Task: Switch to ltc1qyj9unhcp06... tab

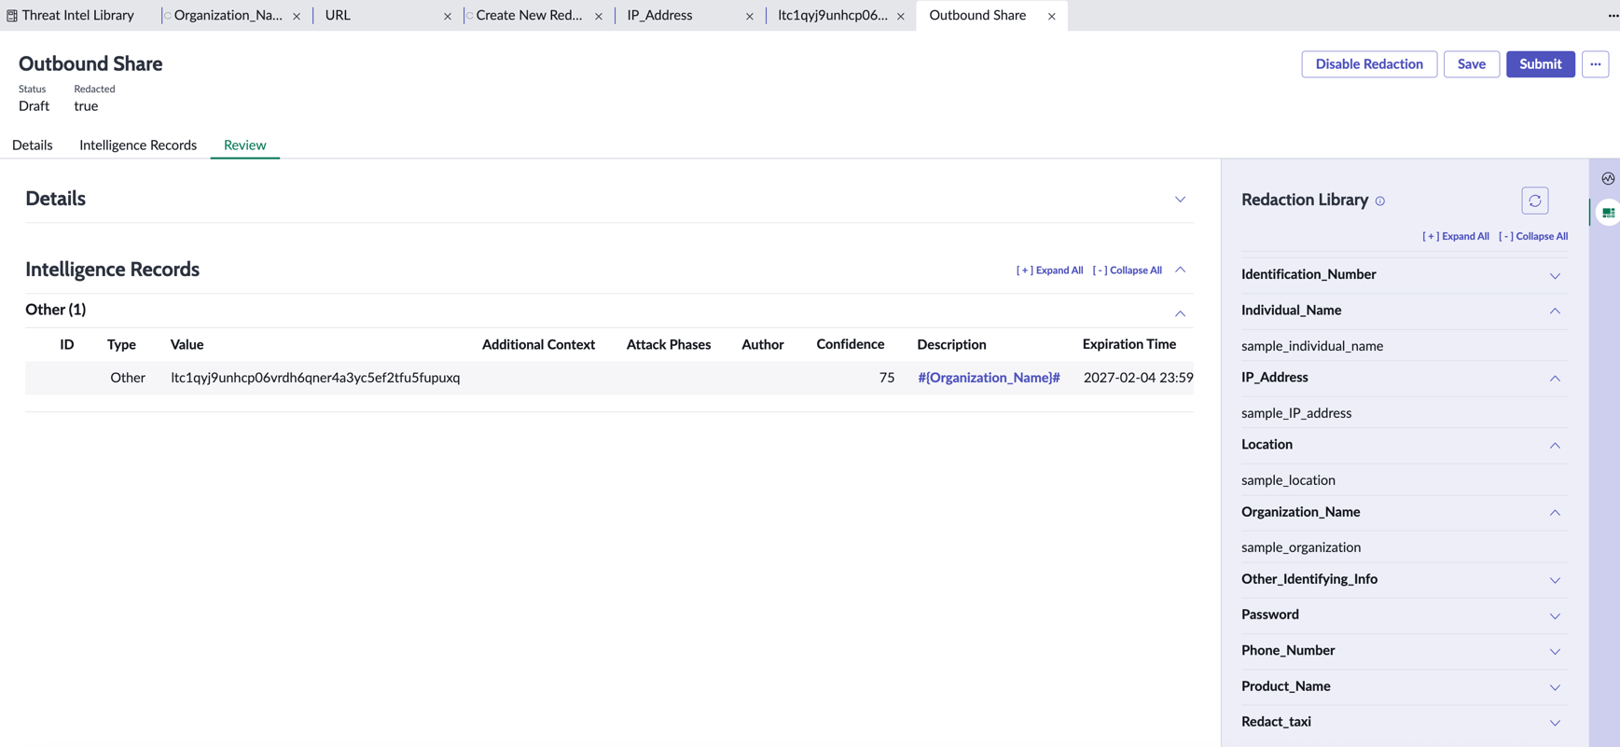Action: pyautogui.click(x=832, y=15)
